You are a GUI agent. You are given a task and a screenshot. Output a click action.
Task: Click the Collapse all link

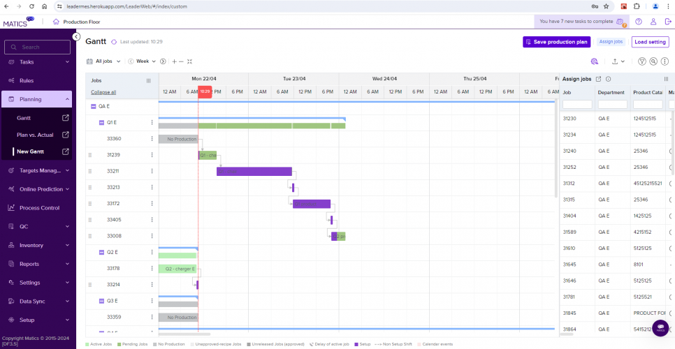click(x=103, y=92)
